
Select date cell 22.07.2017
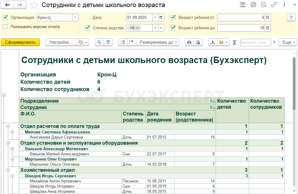click(x=160, y=154)
